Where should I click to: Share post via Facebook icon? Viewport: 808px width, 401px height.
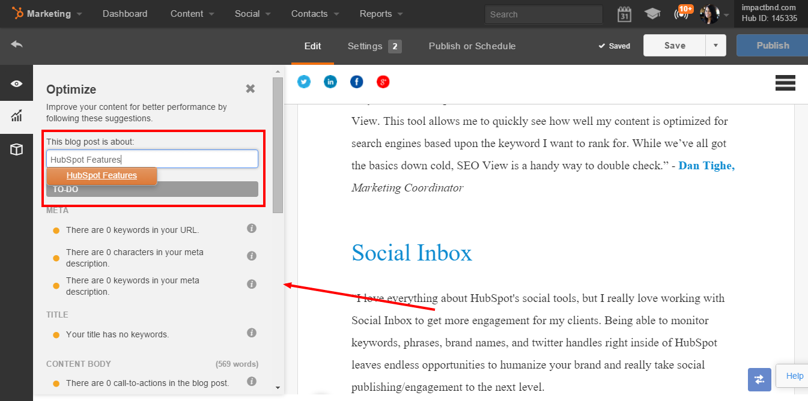coord(357,82)
